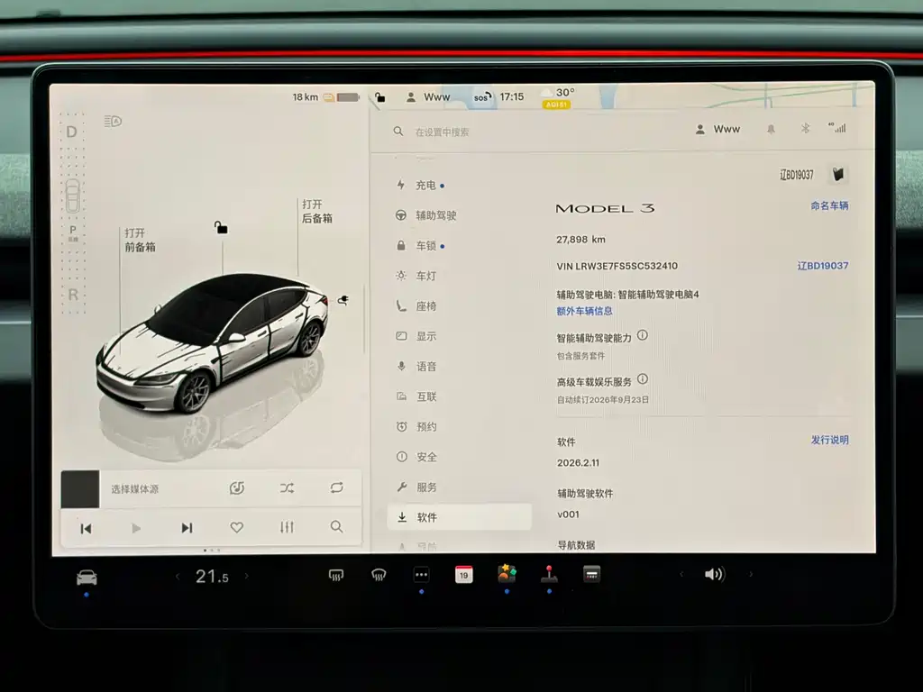Open the dashcam viewer app icon
Screen dimensions: 923x692
coord(591,574)
